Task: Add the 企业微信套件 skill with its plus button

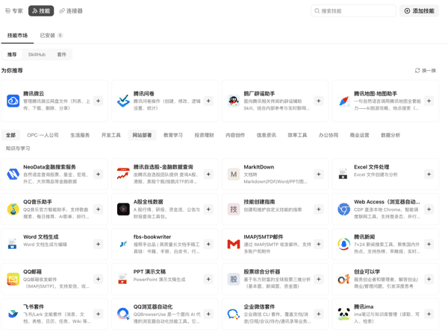Action: pyautogui.click(x=319, y=314)
